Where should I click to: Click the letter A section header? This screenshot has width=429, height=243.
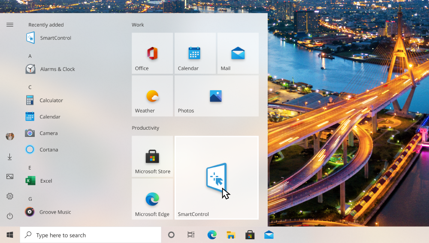pos(30,56)
